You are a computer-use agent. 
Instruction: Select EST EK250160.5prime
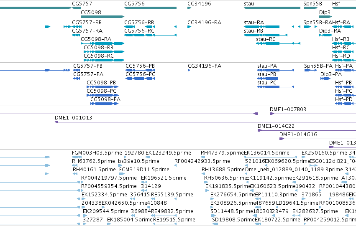324,153
